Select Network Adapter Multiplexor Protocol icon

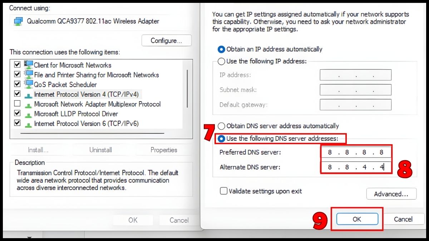28,105
